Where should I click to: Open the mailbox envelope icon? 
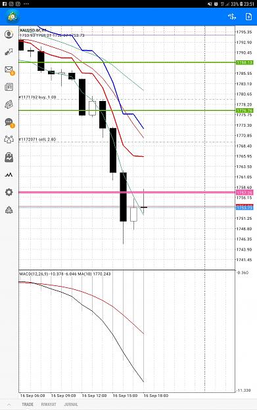(x=9, y=70)
